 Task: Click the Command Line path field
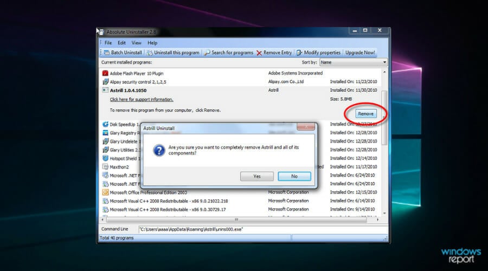[x=262, y=229]
